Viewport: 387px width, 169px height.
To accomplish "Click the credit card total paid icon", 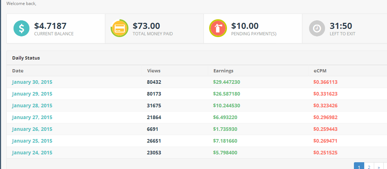I will [x=120, y=29].
